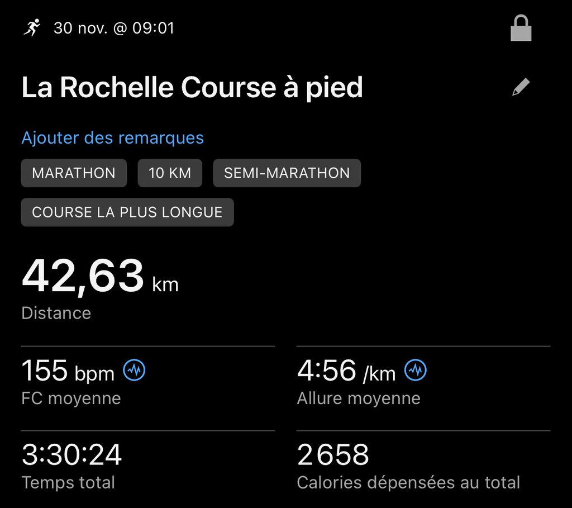Tap the Distance label

click(x=56, y=313)
